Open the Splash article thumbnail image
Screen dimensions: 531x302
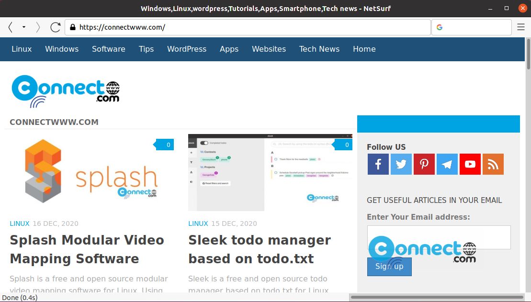(x=91, y=172)
